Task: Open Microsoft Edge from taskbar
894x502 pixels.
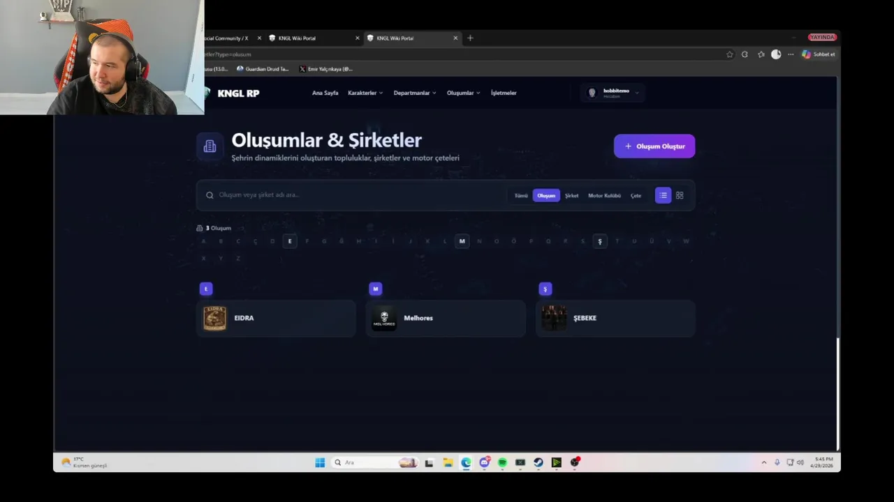Action: 466,462
